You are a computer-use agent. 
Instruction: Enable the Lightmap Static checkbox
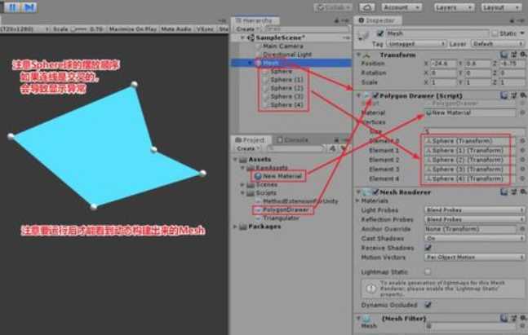428,271
